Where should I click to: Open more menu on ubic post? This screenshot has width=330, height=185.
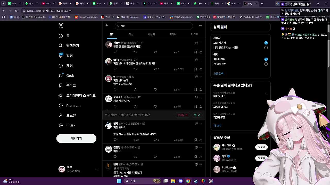tap(201, 60)
